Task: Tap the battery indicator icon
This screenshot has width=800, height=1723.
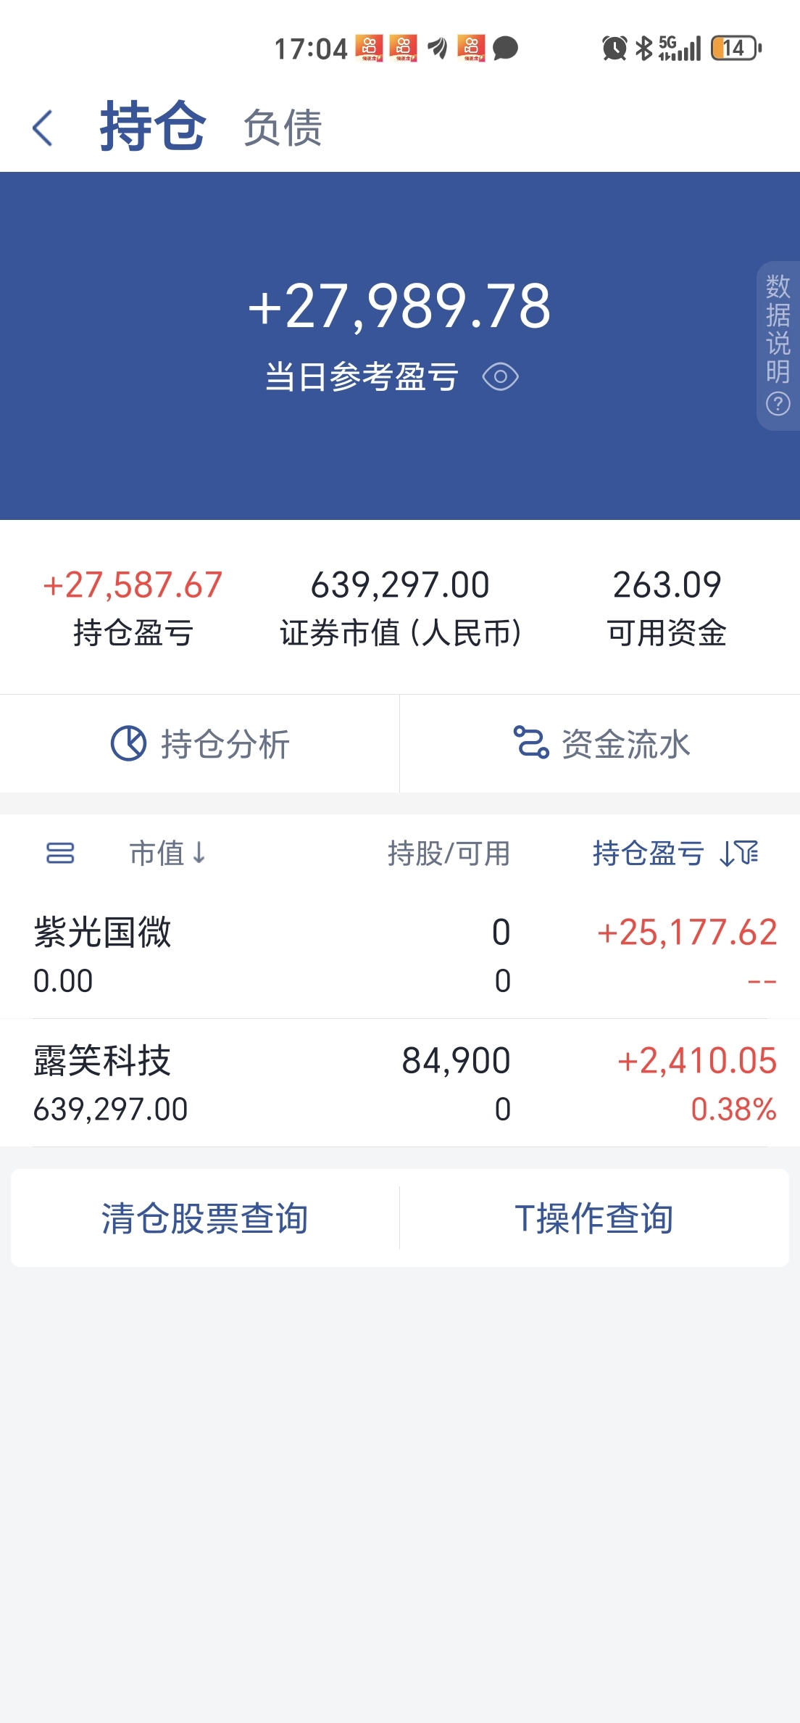Action: pos(736,49)
